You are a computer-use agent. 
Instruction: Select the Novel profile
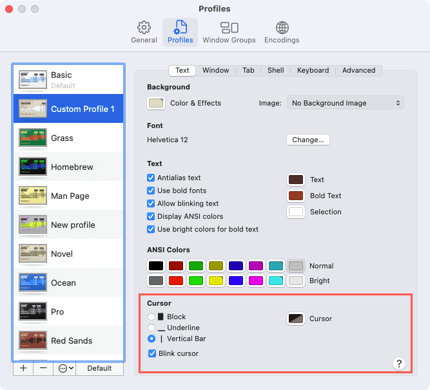[68, 254]
